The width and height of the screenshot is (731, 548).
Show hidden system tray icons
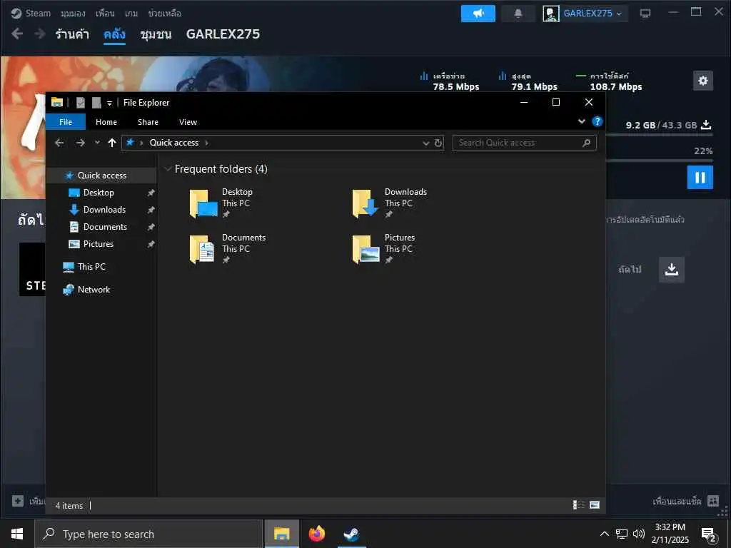point(604,534)
